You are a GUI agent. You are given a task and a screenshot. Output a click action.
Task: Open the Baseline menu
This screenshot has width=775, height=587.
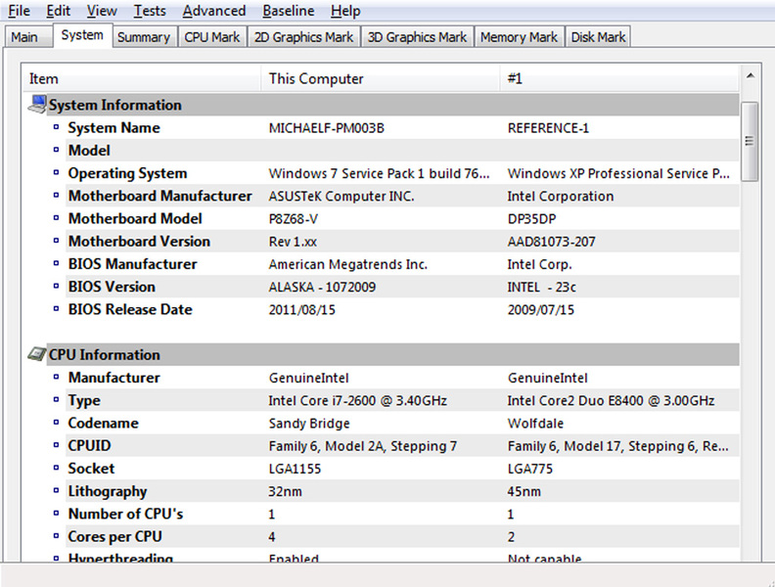[x=288, y=11]
